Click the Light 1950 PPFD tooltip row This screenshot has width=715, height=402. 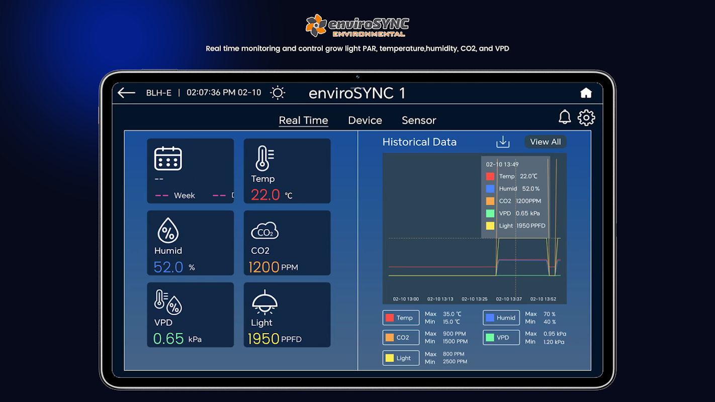coord(516,226)
